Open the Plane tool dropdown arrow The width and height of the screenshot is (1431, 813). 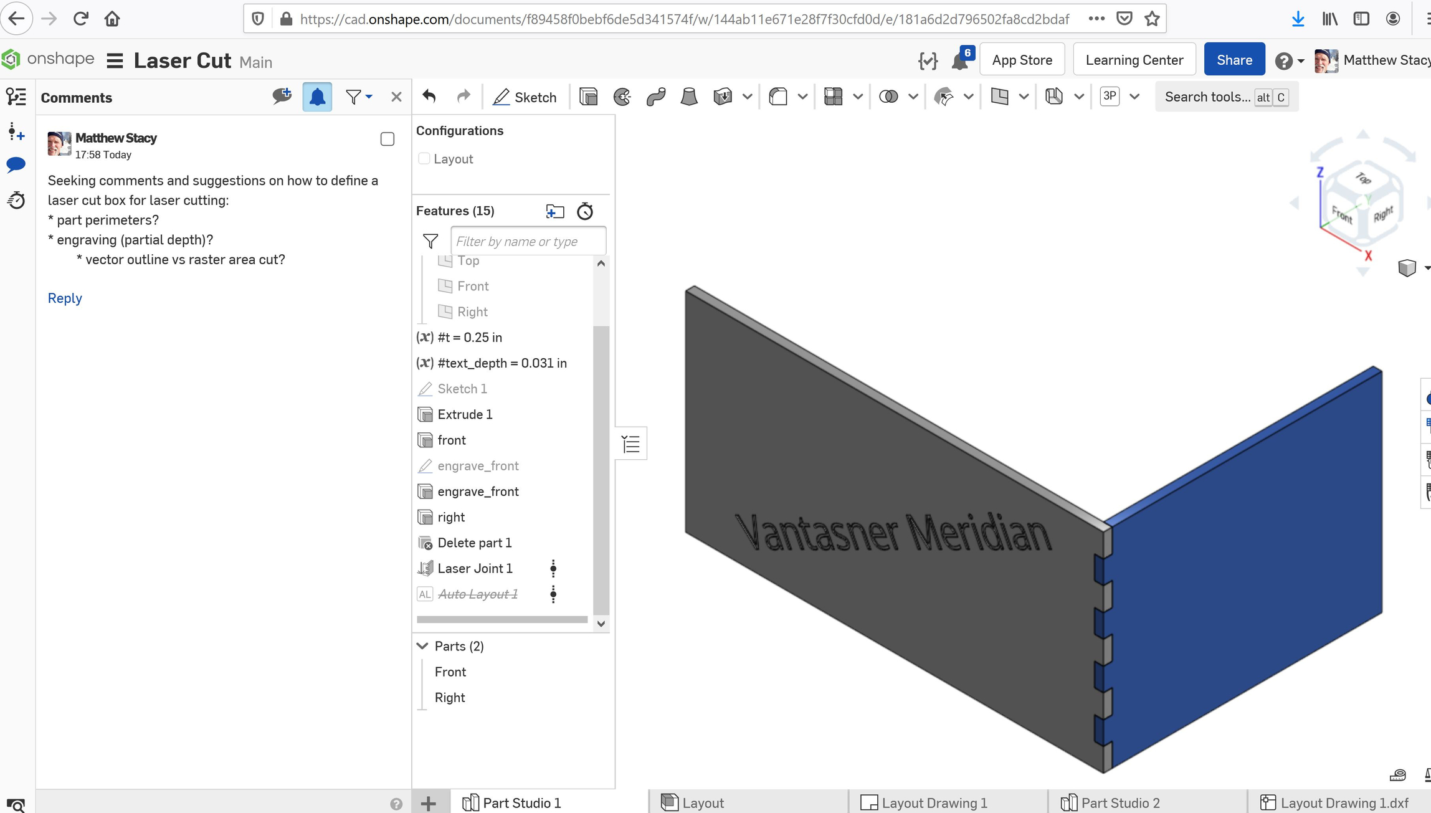click(x=1024, y=97)
